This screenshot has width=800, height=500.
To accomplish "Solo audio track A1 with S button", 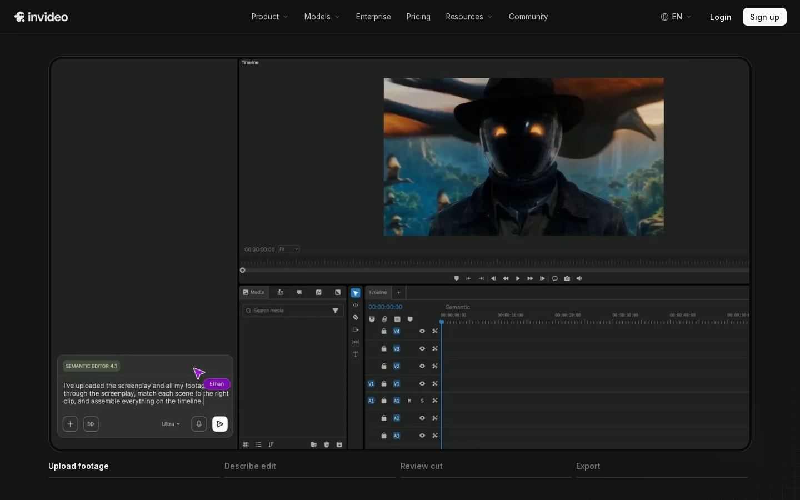I will pyautogui.click(x=422, y=401).
